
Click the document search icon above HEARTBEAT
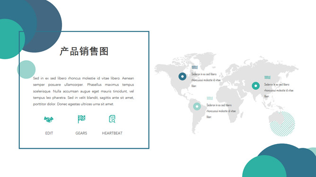(x=112, y=119)
